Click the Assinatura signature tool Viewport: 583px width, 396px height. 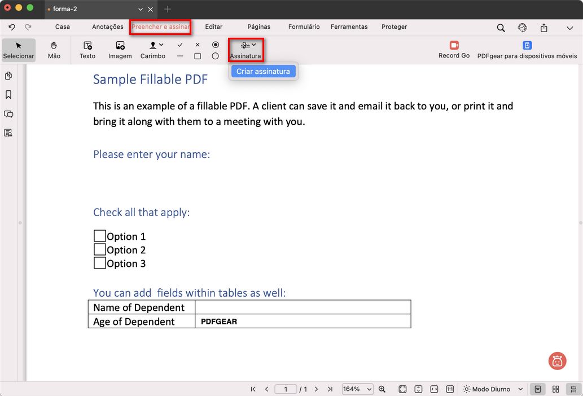245,50
